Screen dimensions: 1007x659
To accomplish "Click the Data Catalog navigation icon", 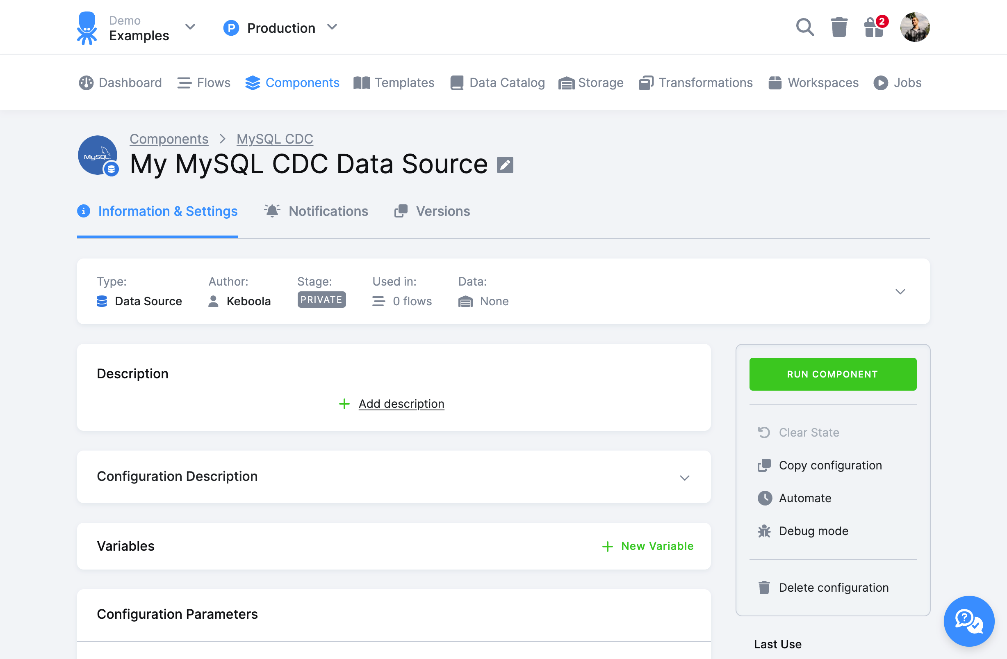I will (456, 82).
